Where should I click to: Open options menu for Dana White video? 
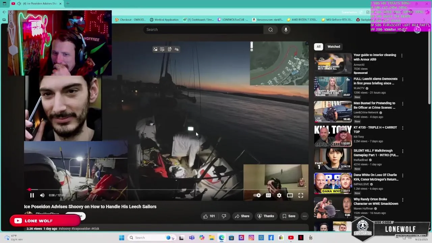tap(402, 175)
